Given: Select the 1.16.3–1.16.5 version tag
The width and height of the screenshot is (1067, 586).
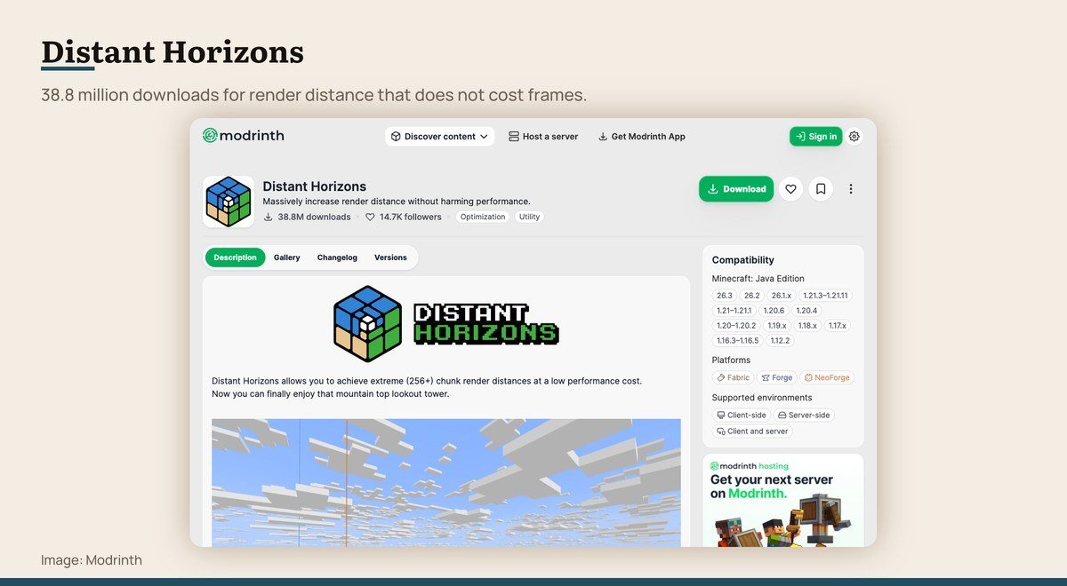Looking at the screenshot, I should pyautogui.click(x=738, y=341).
